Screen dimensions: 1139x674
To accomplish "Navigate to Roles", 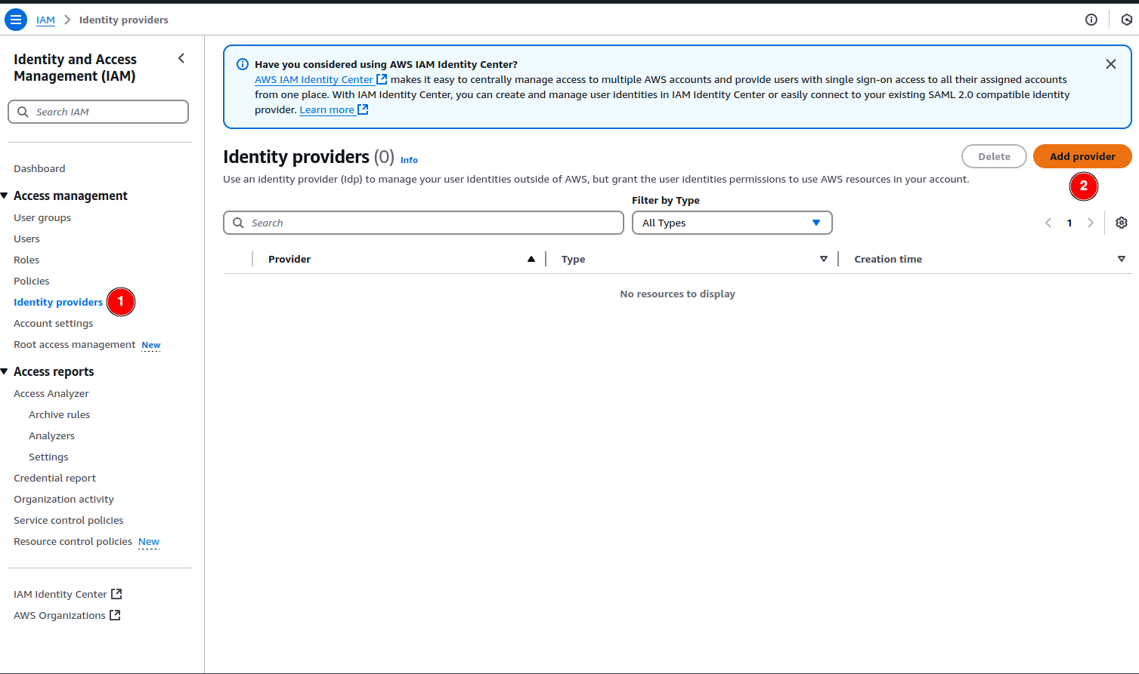I will 26,260.
